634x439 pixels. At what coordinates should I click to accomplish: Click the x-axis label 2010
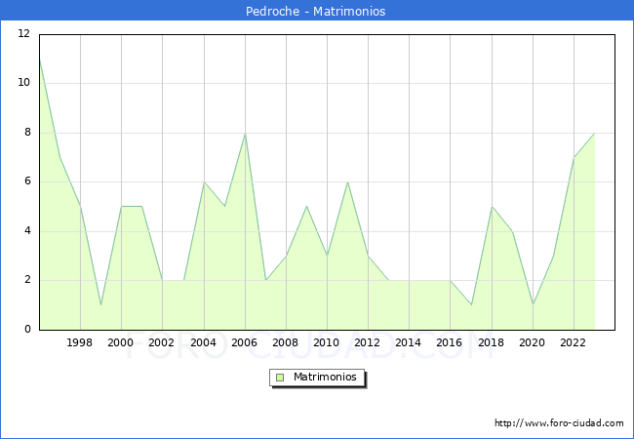[327, 342]
